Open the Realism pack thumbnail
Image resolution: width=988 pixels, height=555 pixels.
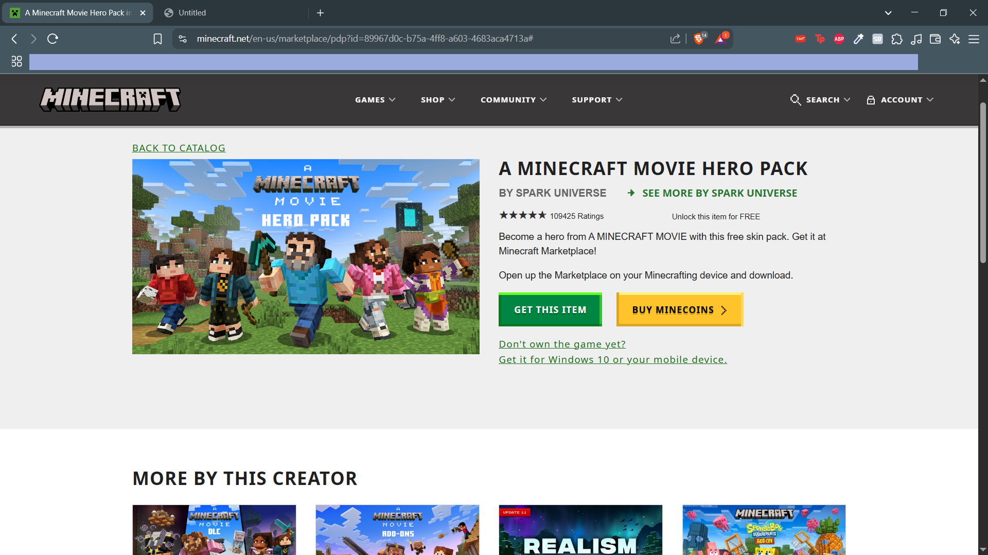click(x=580, y=530)
